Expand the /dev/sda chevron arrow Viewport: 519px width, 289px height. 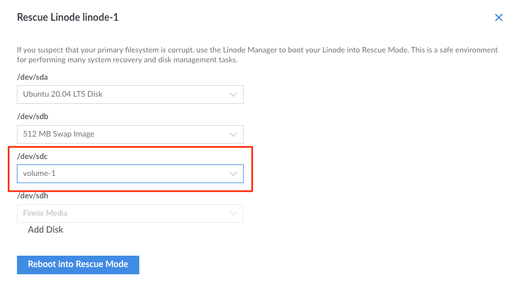coord(233,95)
